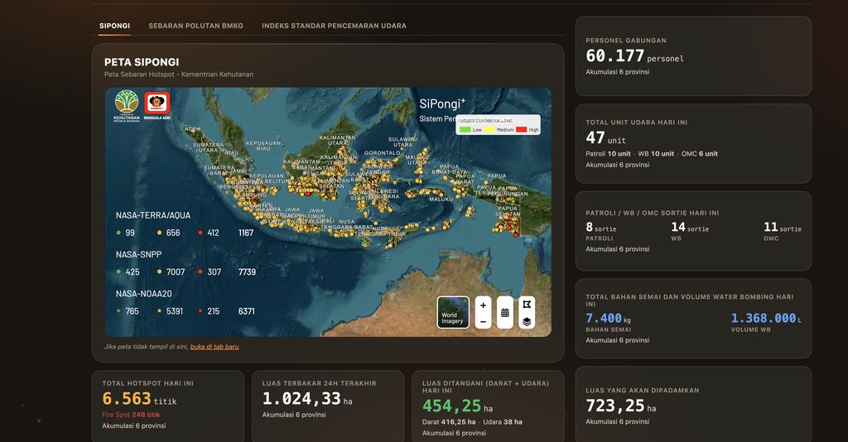The height and width of the screenshot is (442, 848).
Task: Click the 454,25 ha handled area value
Action: [x=457, y=406]
